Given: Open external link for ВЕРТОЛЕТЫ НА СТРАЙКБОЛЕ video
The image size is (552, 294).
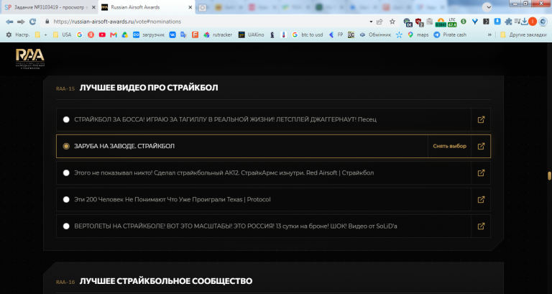Looking at the screenshot, I should (x=481, y=226).
